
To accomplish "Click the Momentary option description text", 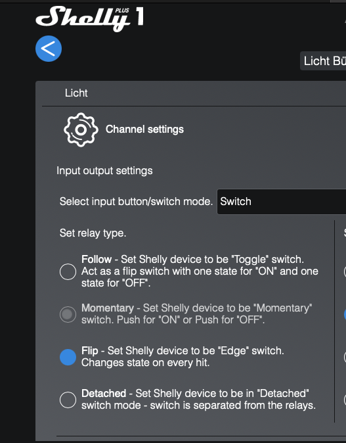I will (x=197, y=314).
